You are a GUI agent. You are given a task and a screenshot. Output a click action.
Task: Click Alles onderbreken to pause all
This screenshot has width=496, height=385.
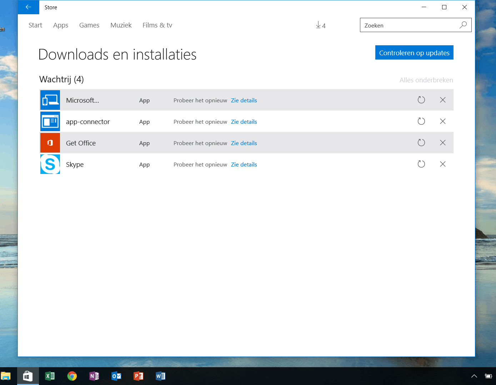point(426,80)
